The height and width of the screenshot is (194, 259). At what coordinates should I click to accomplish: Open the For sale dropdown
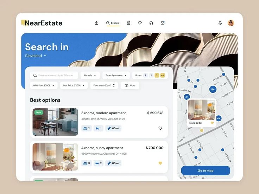coord(90,76)
